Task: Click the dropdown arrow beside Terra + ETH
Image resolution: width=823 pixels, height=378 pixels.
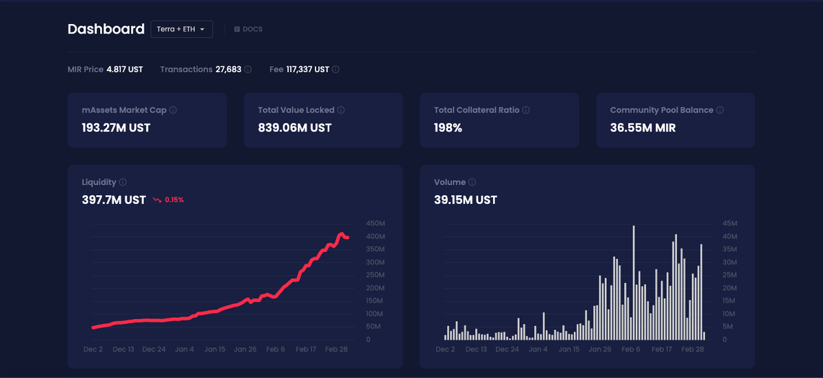Action: [202, 29]
